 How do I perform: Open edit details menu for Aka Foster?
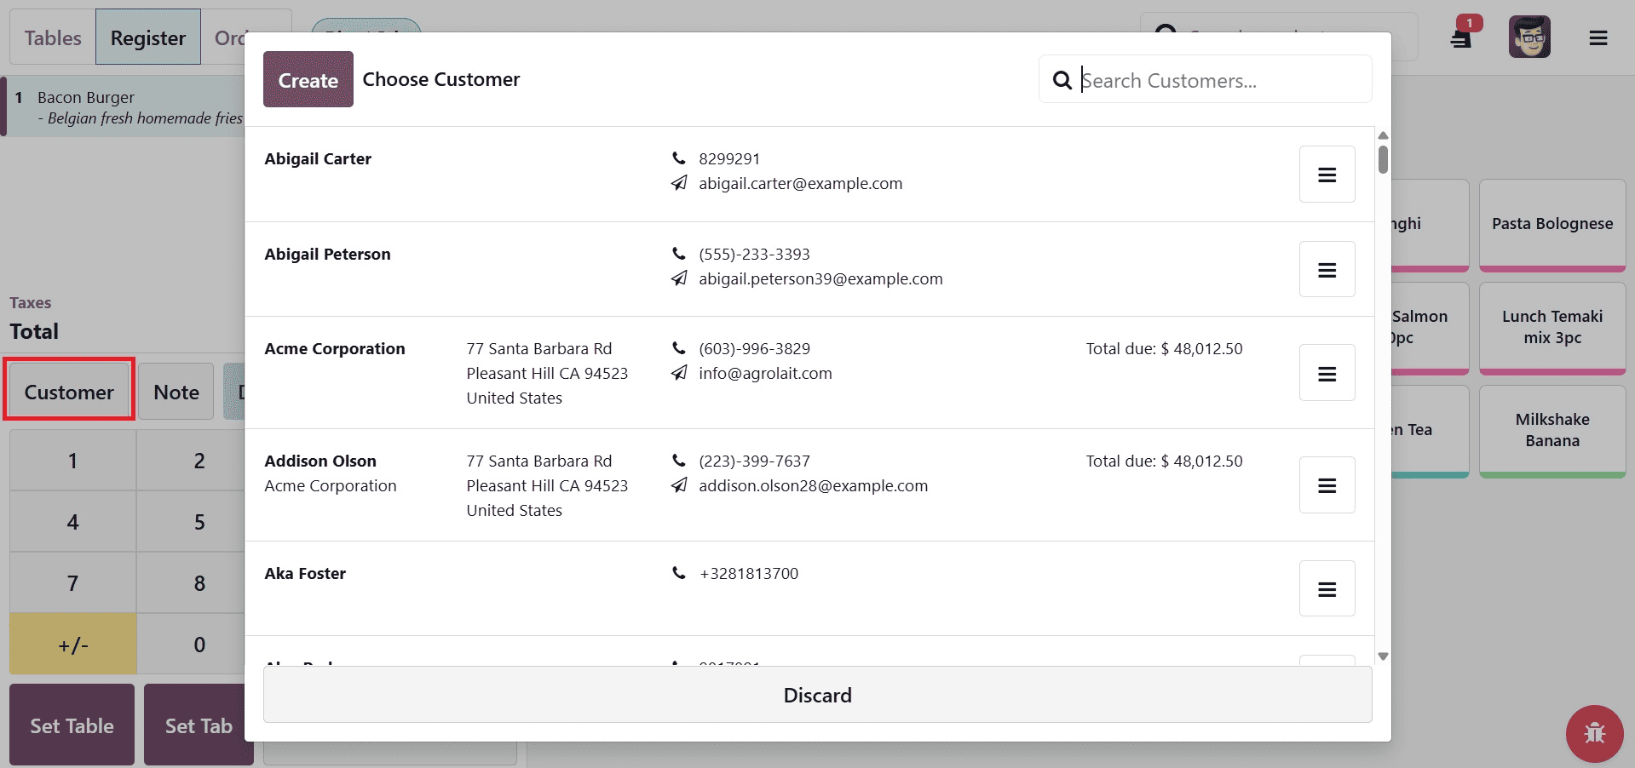1326,587
